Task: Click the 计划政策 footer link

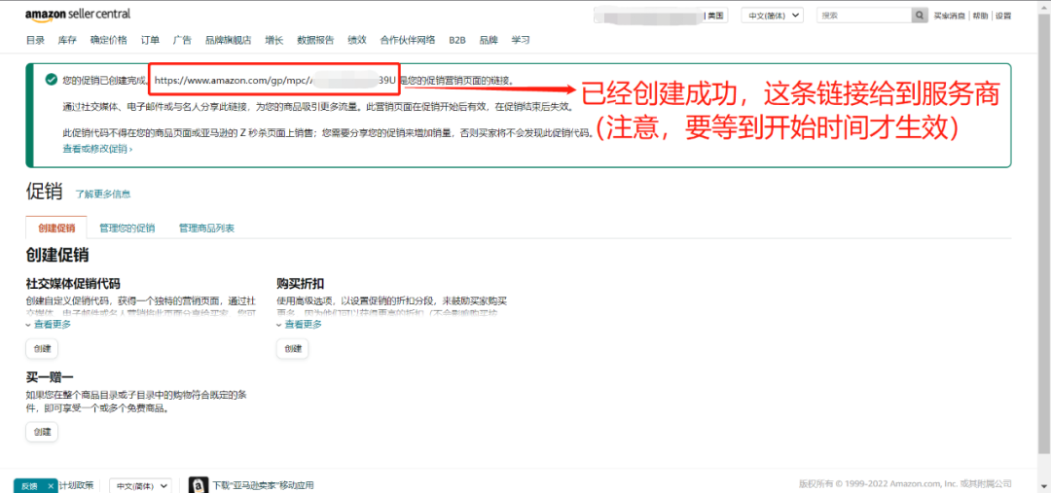Action: click(x=79, y=485)
